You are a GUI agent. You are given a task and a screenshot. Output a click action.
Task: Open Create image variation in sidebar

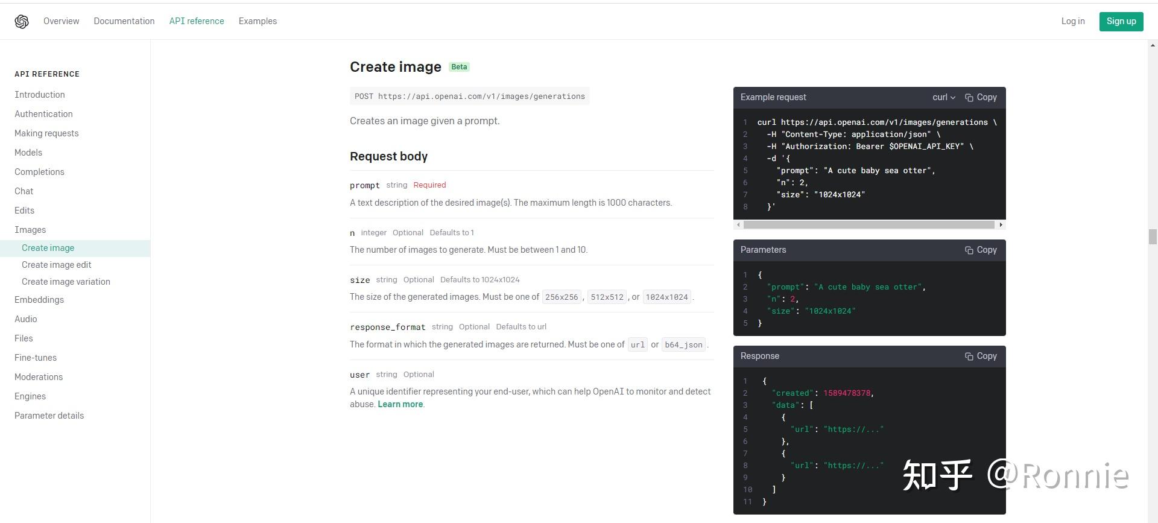(66, 282)
